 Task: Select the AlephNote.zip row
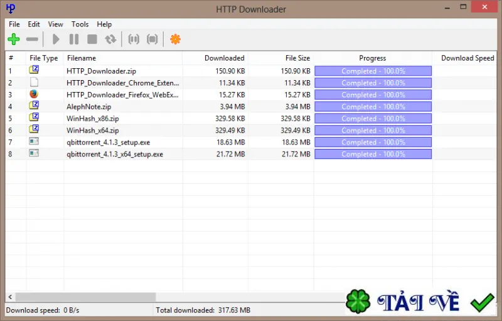[251, 106]
